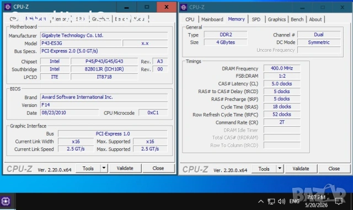Click Close button in left window
Screen dimensions: 353x210
pyautogui.click(x=158, y=168)
